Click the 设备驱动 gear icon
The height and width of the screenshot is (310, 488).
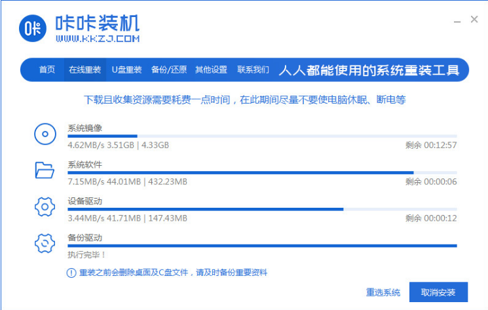pos(45,207)
